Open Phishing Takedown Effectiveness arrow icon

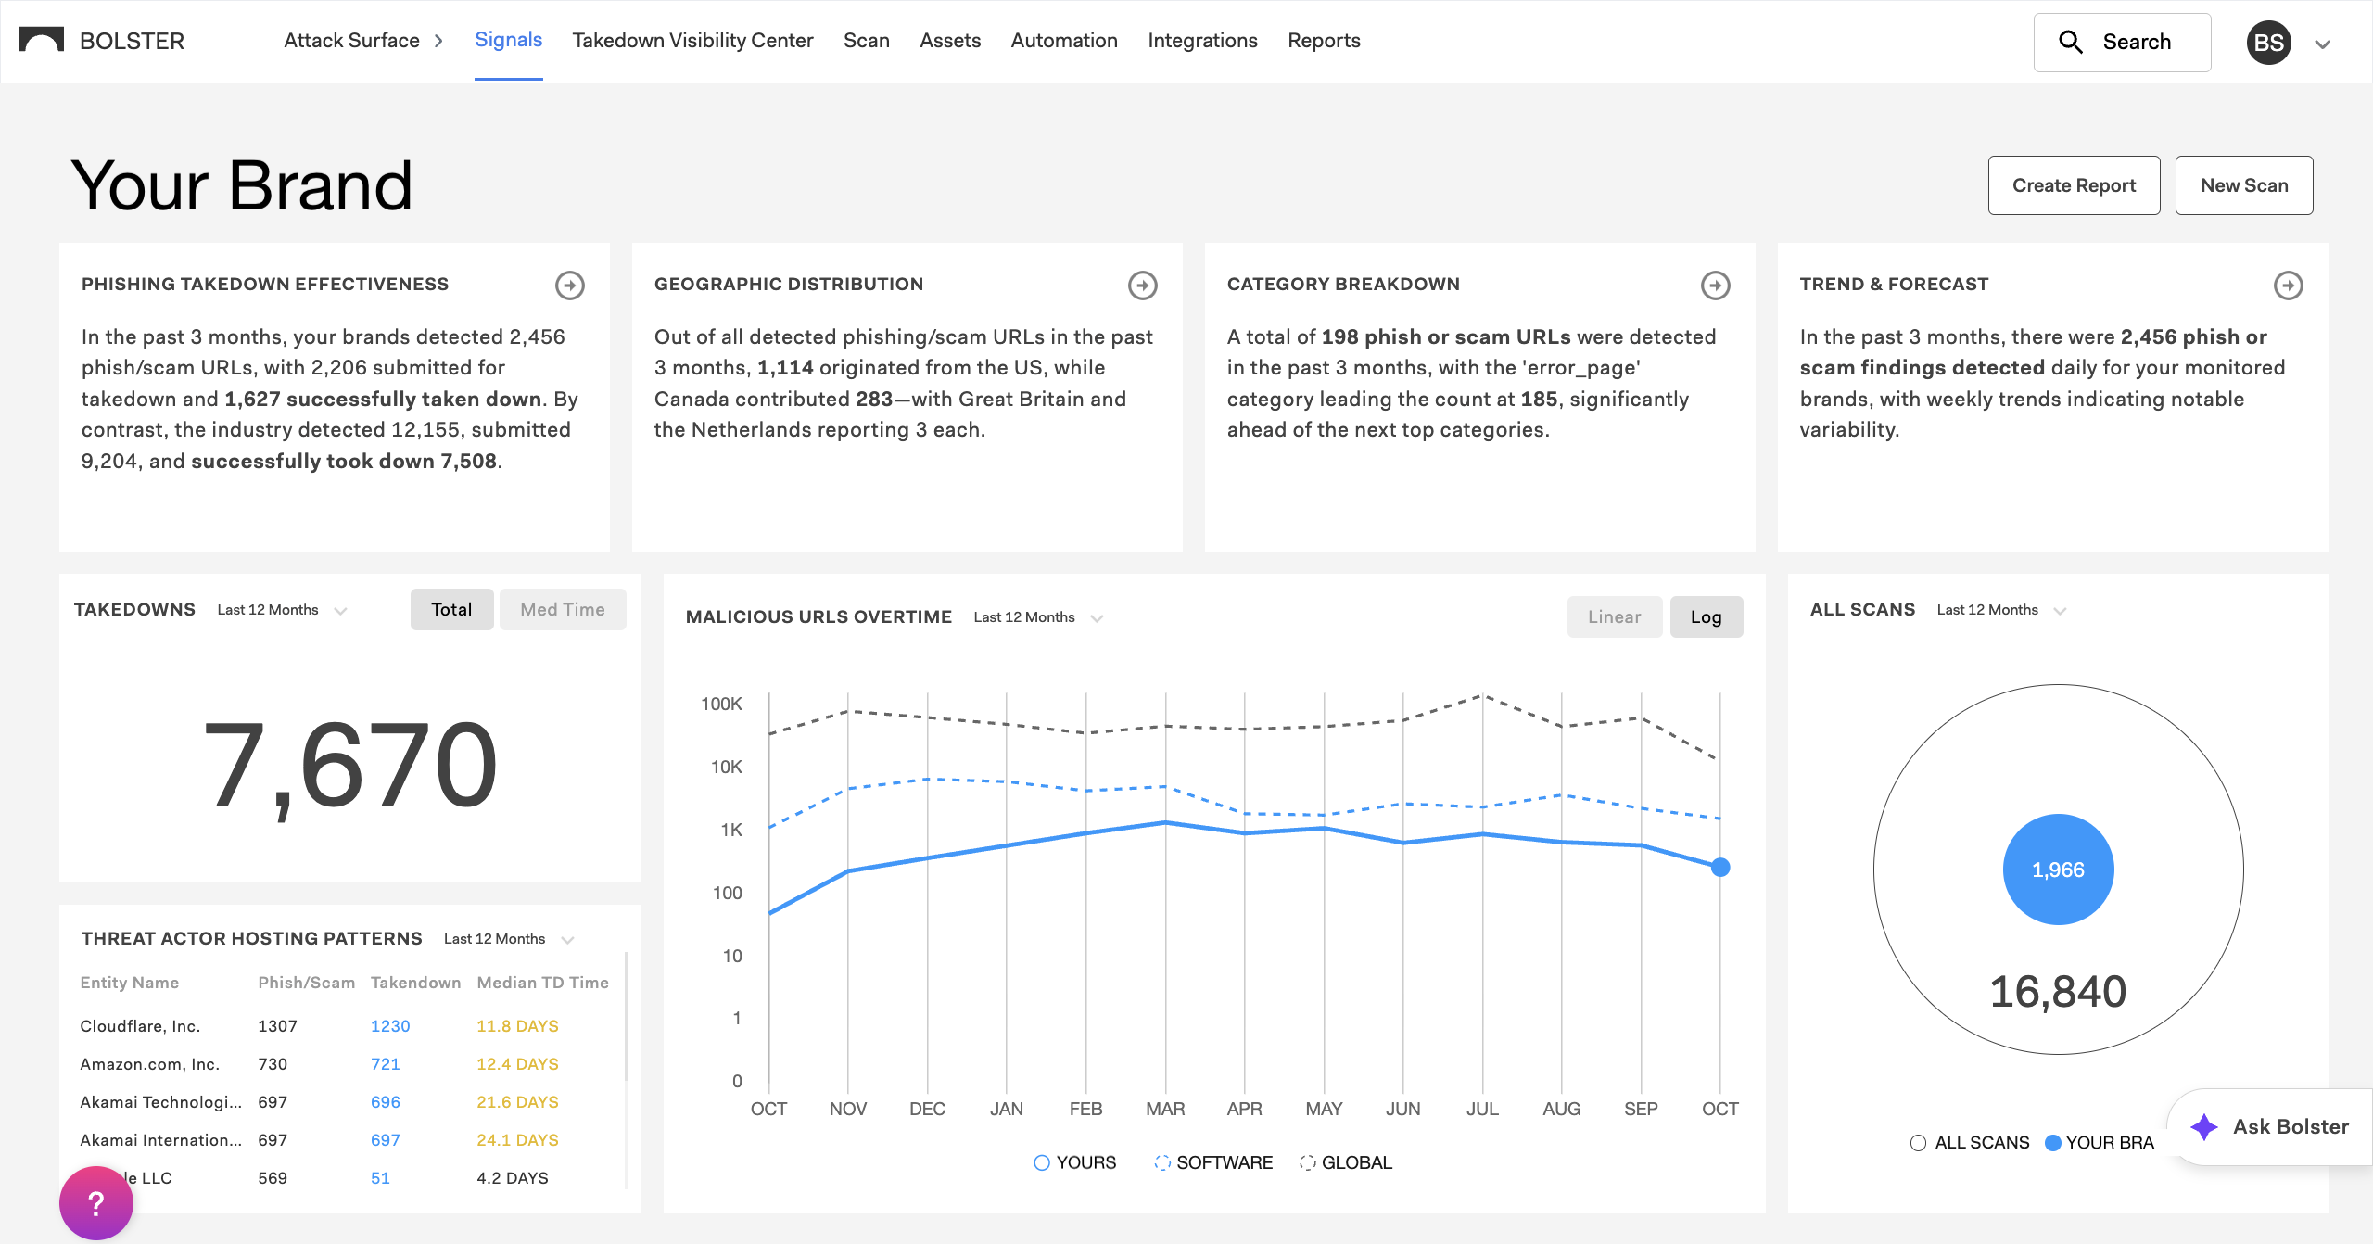tap(570, 286)
